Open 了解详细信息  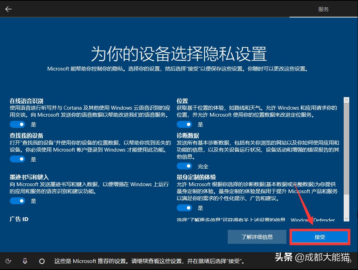pyautogui.click(x=257, y=236)
